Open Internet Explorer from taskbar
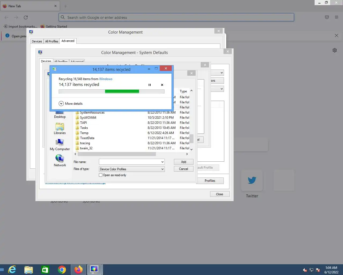The width and height of the screenshot is (343, 275). pyautogui.click(x=12, y=270)
